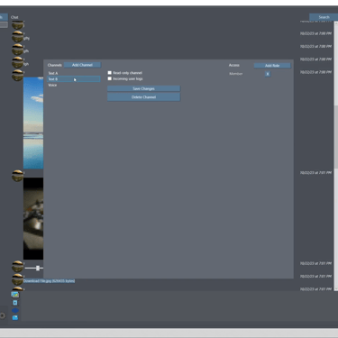The width and height of the screenshot is (338, 338).
Task: Click the Channels label
Action: (x=55, y=65)
